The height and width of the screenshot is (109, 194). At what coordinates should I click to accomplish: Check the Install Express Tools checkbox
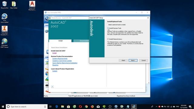108,28
